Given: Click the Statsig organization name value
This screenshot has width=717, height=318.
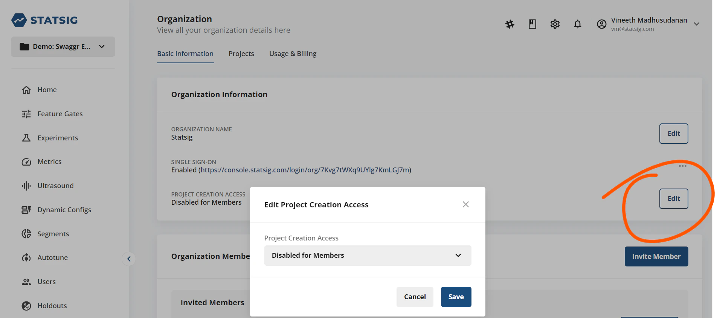Looking at the screenshot, I should tap(182, 137).
